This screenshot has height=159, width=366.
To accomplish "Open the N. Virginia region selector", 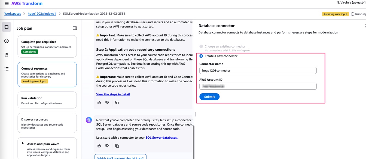I will tap(351, 2).
